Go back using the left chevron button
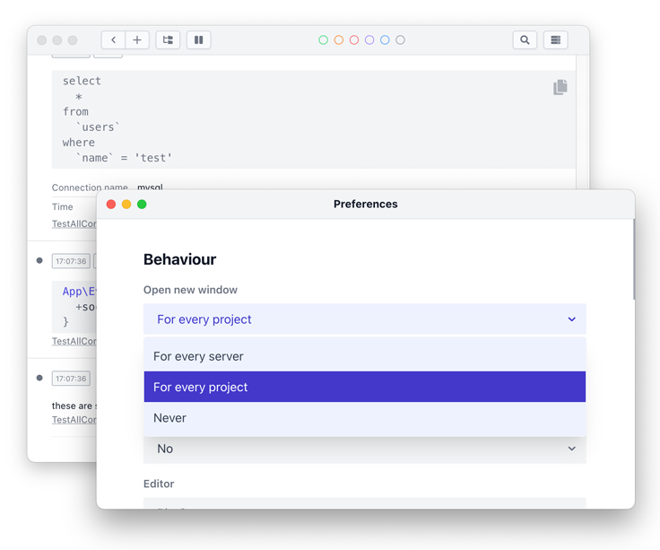 pos(113,40)
